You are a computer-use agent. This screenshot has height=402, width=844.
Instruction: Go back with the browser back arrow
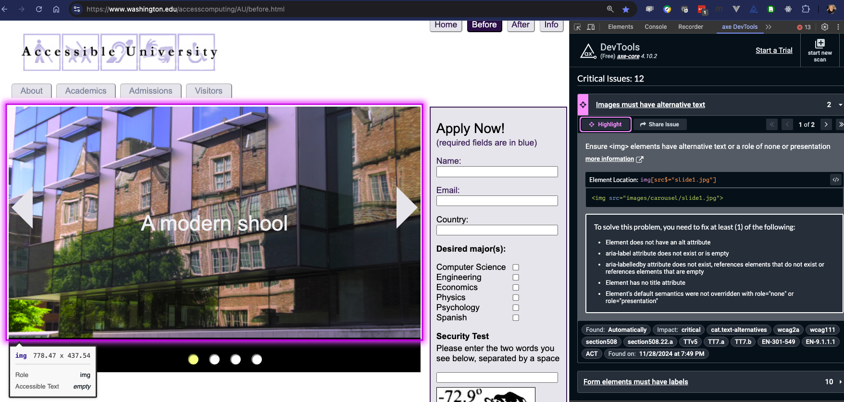click(5, 9)
